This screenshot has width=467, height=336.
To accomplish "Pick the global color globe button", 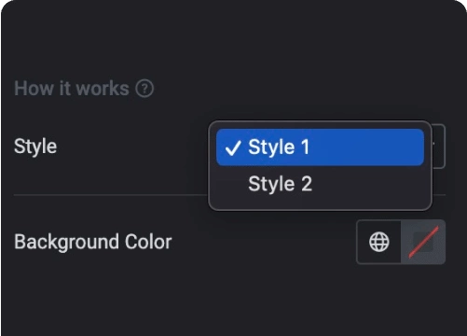I will tap(378, 242).
